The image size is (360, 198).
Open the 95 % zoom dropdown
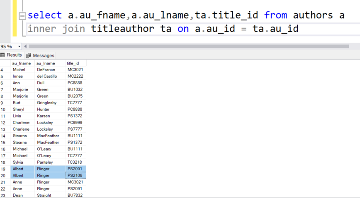click(x=19, y=46)
